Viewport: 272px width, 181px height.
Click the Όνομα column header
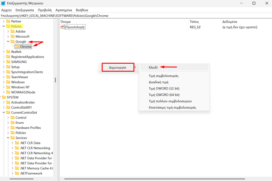pyautogui.click(x=66, y=22)
